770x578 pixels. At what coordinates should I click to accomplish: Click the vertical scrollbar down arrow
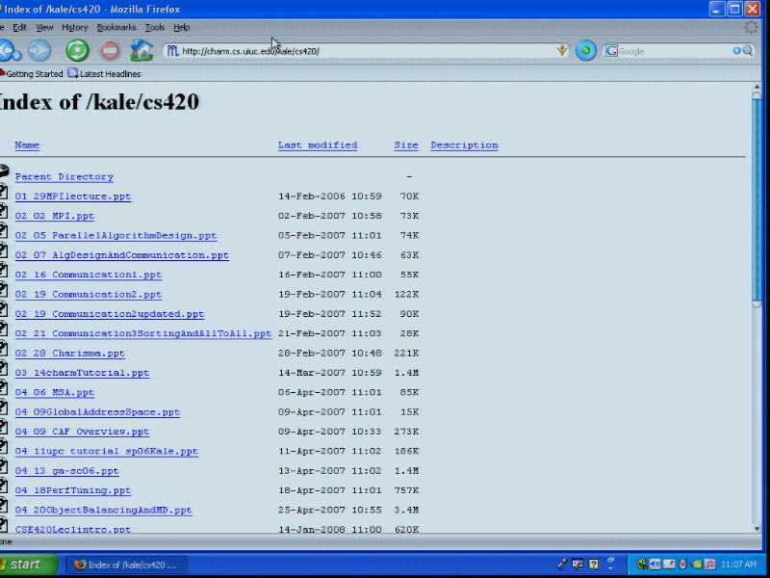click(x=757, y=528)
